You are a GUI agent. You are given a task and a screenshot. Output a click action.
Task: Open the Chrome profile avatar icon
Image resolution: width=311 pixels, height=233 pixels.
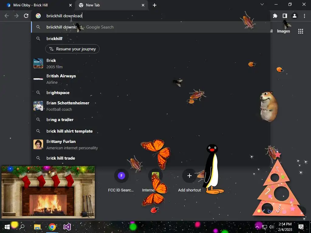295,16
